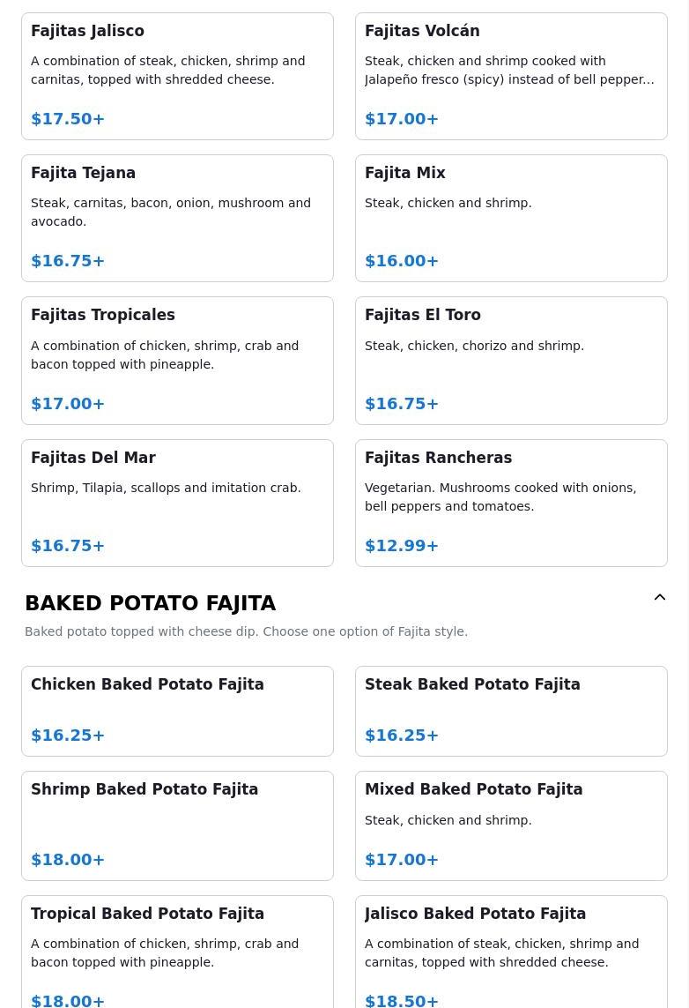Click the $17.50+ price on Fajitas Jalisco
This screenshot has height=1008, width=689.
pos(68,119)
